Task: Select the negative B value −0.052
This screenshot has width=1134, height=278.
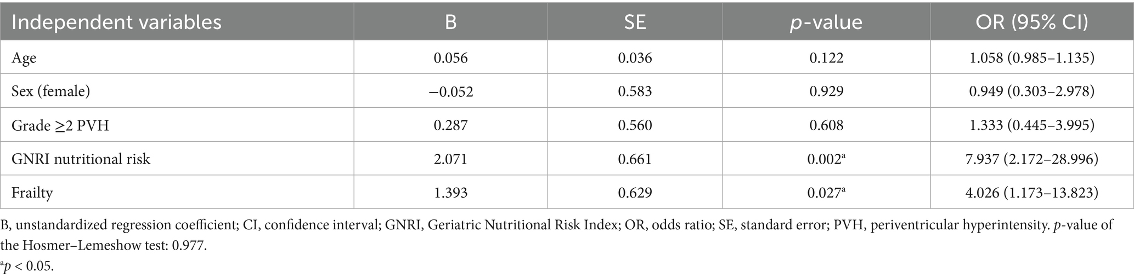Action: 450,91
